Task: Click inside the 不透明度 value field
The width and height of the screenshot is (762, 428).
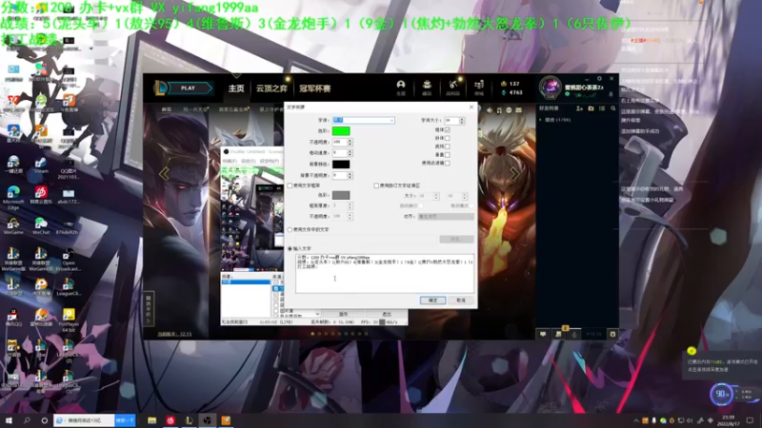Action: tap(339, 142)
